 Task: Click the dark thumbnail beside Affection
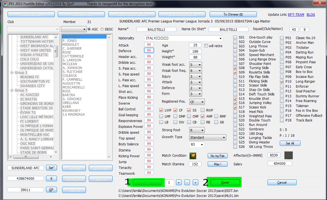(288, 155)
